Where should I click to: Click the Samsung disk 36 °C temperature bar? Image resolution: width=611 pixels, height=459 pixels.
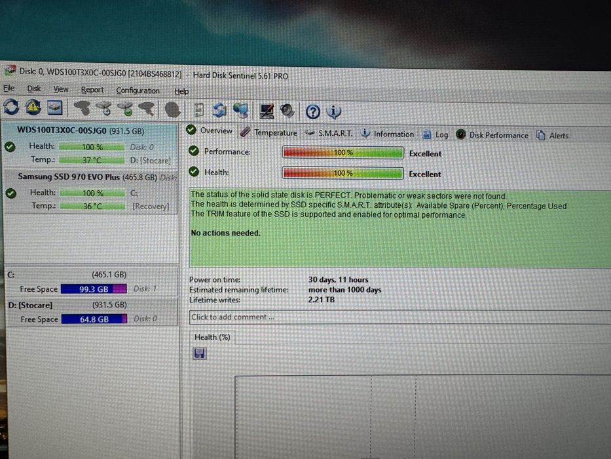(x=93, y=206)
